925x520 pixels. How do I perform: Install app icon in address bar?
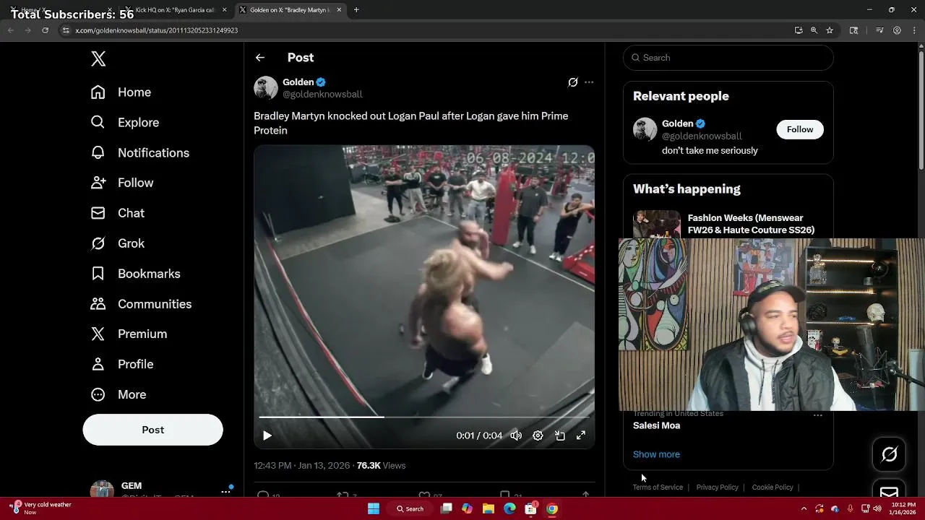coord(799,30)
